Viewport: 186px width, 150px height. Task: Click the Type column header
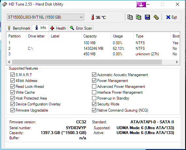tap(152, 36)
